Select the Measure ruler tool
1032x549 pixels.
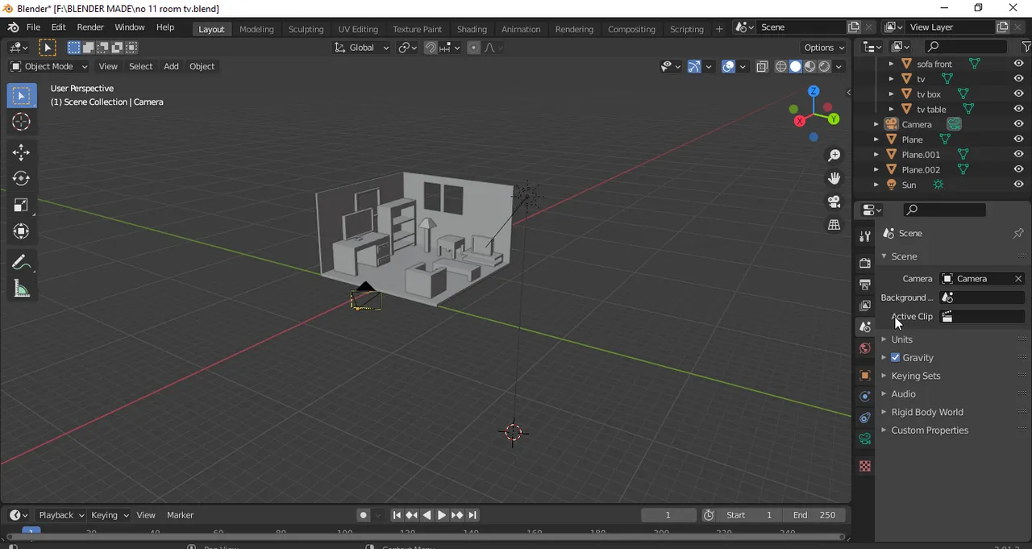point(21,289)
